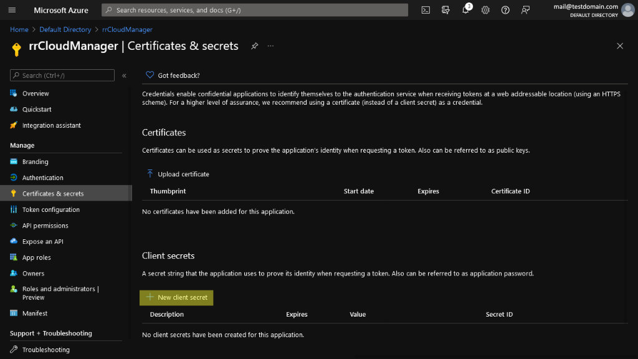Click the feedback icon in top bar
Screen dimensions: 638x359
(x=525, y=10)
